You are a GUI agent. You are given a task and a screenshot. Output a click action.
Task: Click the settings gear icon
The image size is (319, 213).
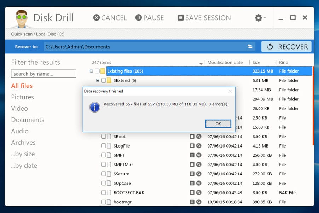tap(259, 18)
